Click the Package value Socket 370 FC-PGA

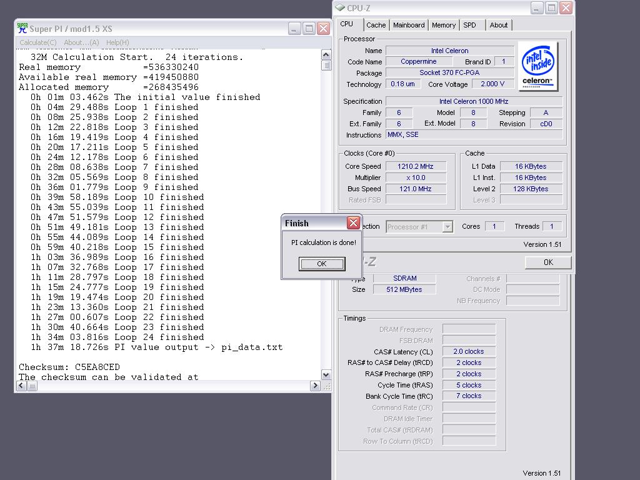[450, 72]
